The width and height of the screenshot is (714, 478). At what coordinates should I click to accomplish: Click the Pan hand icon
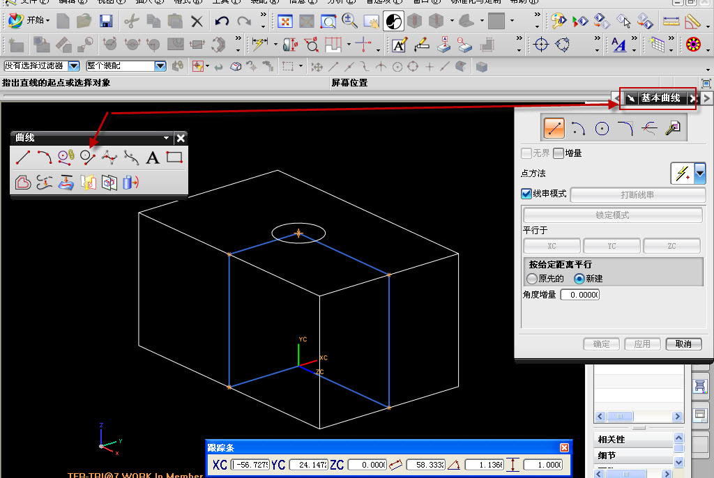pyautogui.click(x=371, y=21)
